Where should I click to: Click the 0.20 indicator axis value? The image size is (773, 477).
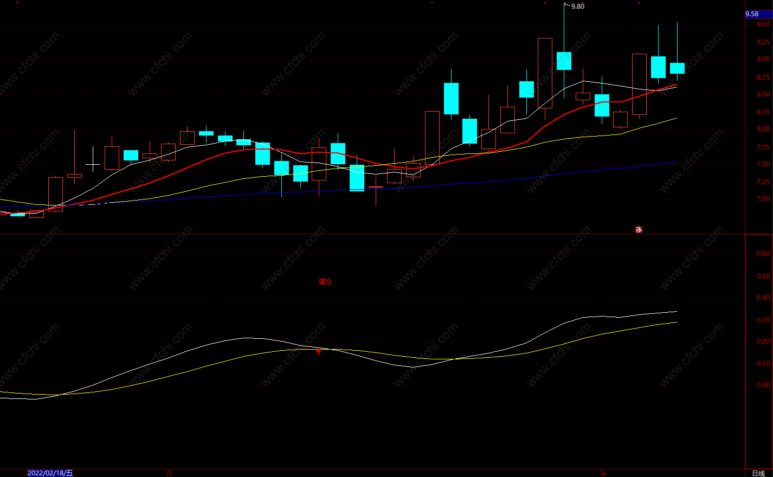pos(763,341)
